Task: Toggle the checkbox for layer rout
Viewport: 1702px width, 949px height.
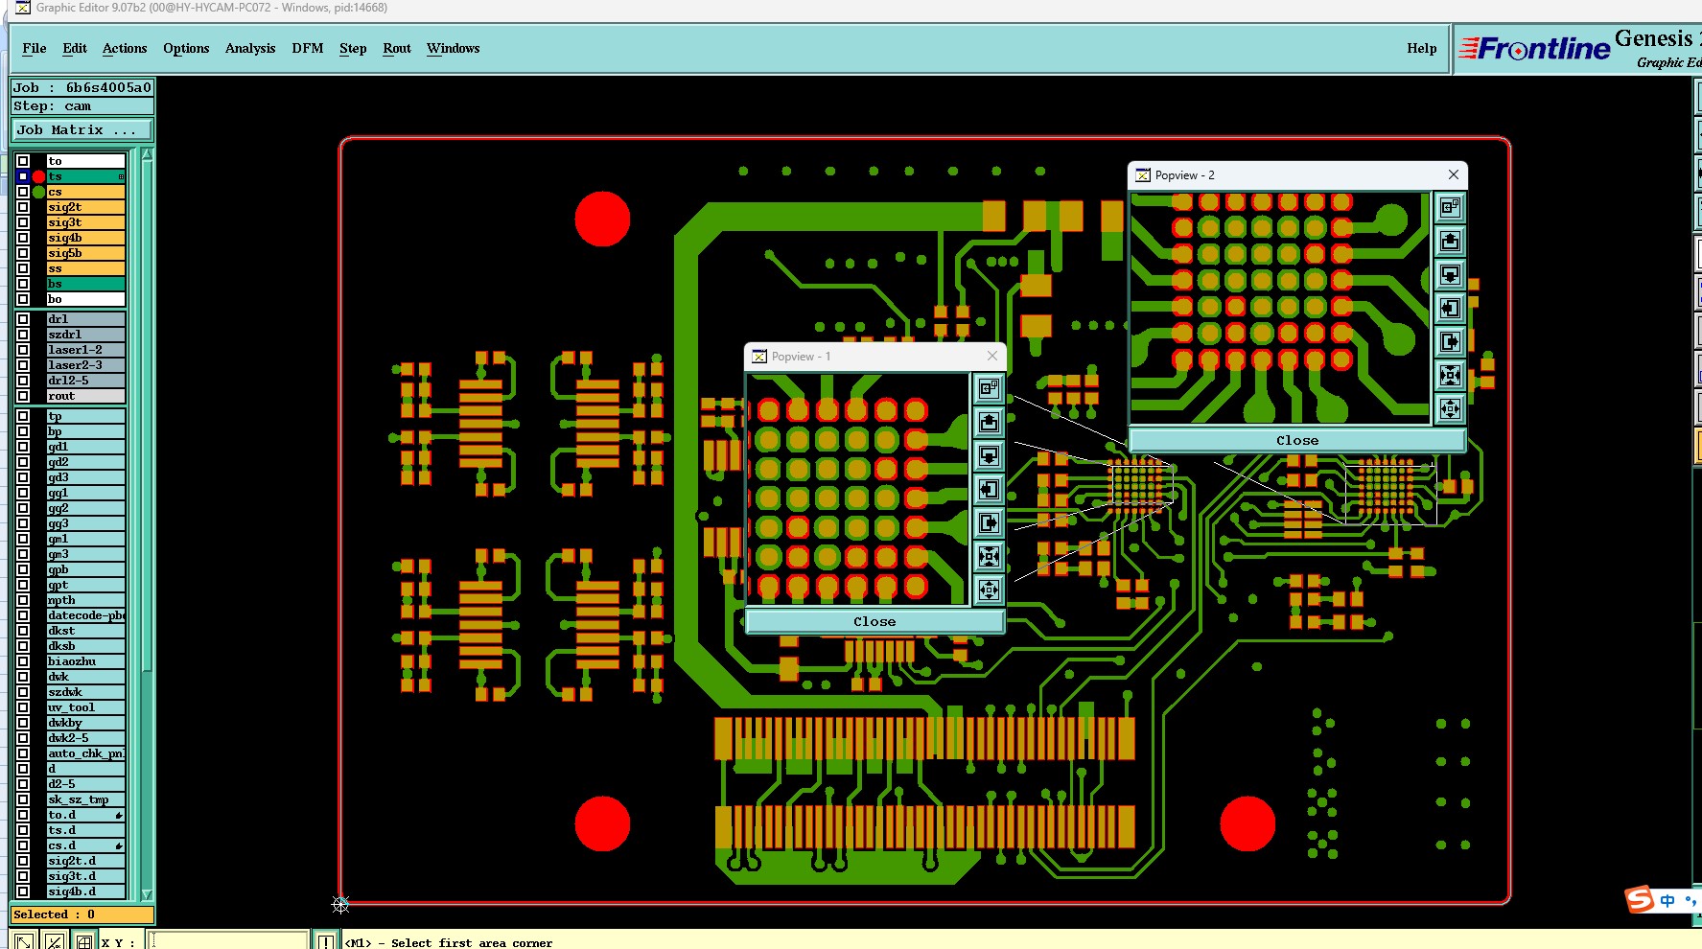Action: [23, 396]
